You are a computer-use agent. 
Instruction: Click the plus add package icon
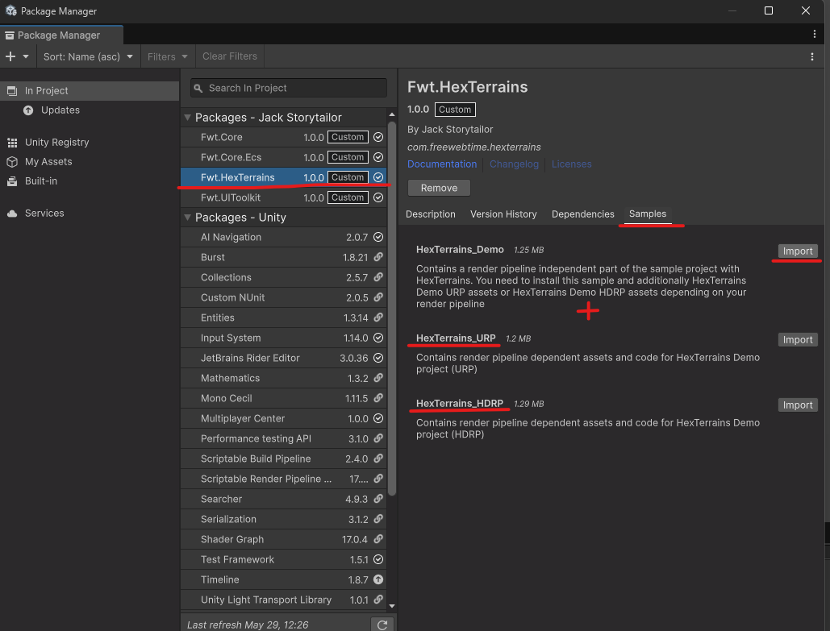tap(10, 56)
